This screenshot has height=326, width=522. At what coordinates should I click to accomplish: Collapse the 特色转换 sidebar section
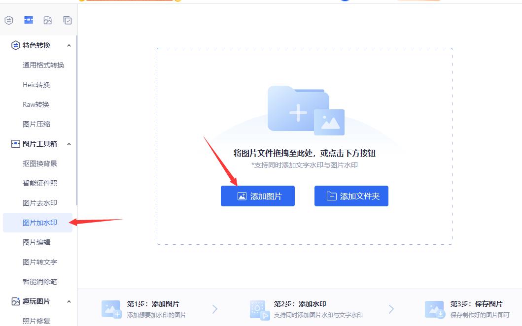click(69, 45)
